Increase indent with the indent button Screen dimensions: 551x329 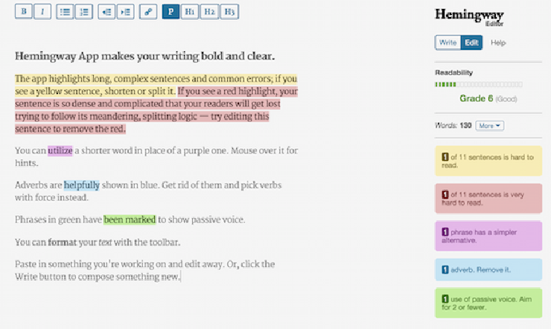125,12
